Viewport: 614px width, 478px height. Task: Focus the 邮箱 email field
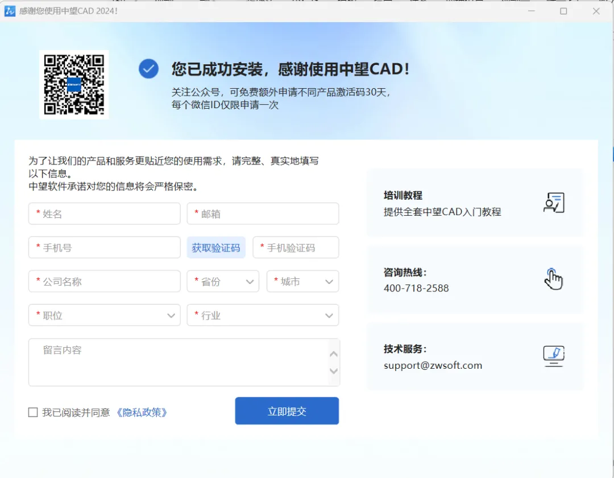[263, 213]
